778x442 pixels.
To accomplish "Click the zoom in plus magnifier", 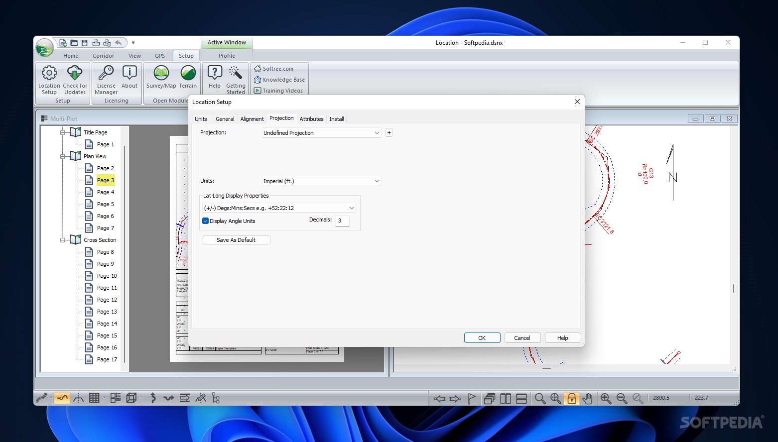I will click(x=606, y=398).
